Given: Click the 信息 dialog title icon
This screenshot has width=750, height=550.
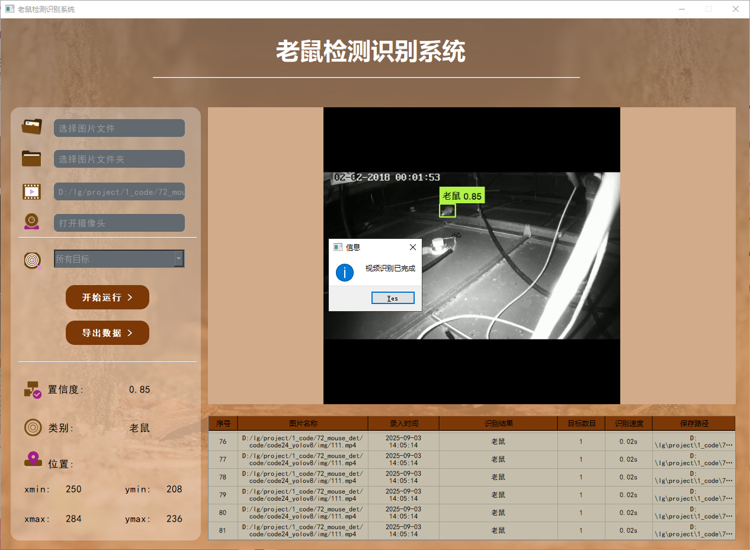Looking at the screenshot, I should (338, 247).
